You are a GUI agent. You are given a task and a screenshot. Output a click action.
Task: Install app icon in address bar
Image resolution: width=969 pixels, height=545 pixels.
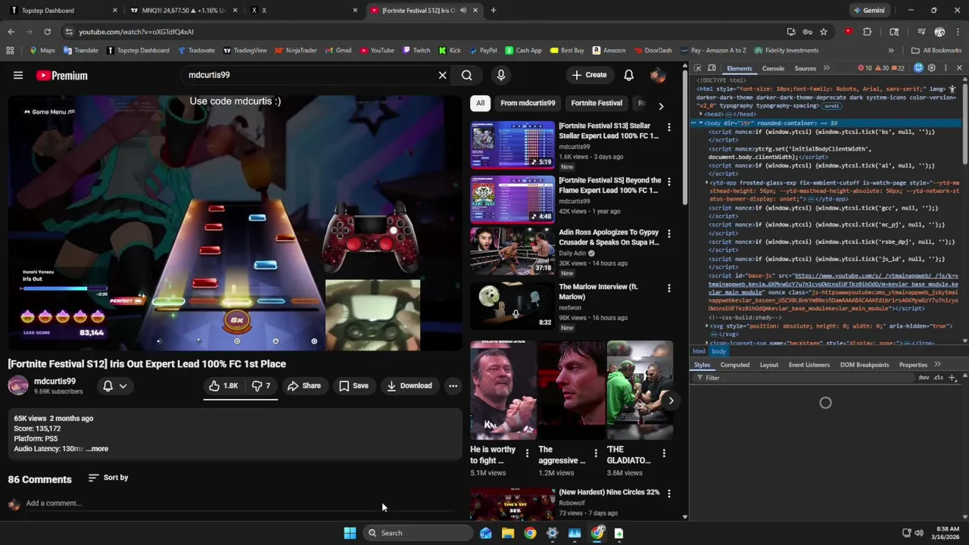[x=791, y=32]
